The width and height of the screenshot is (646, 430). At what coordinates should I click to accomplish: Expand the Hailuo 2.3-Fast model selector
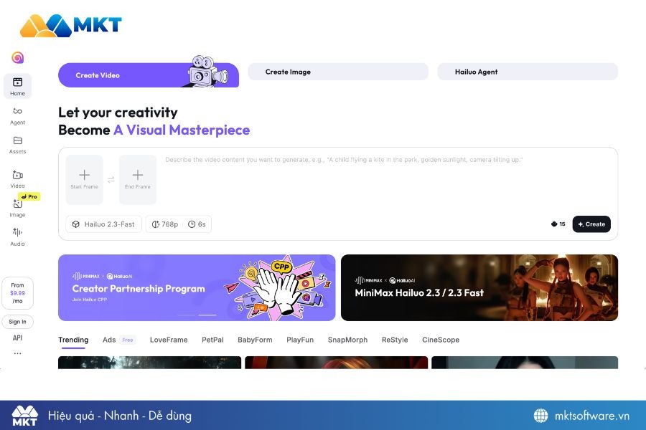click(103, 224)
